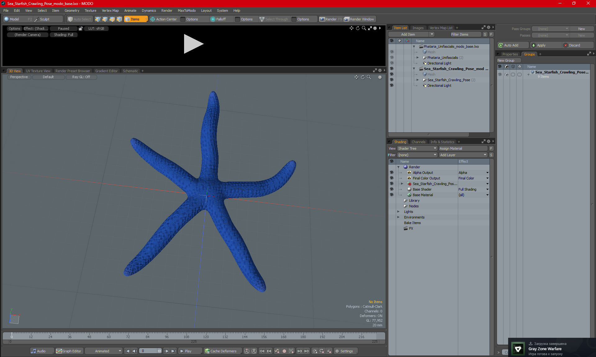Image resolution: width=596 pixels, height=357 pixels.
Task: Open Add Layer dropdown
Action: [x=463, y=155]
